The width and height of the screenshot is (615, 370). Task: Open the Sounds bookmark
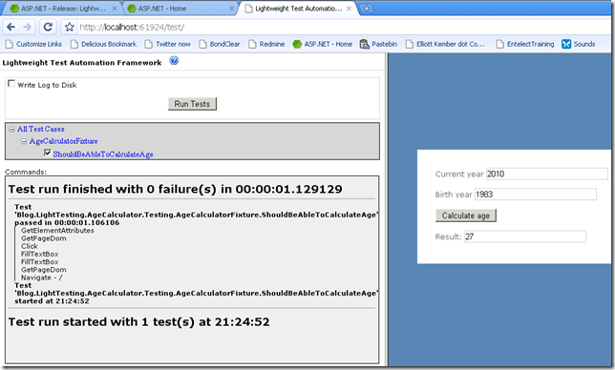579,44
